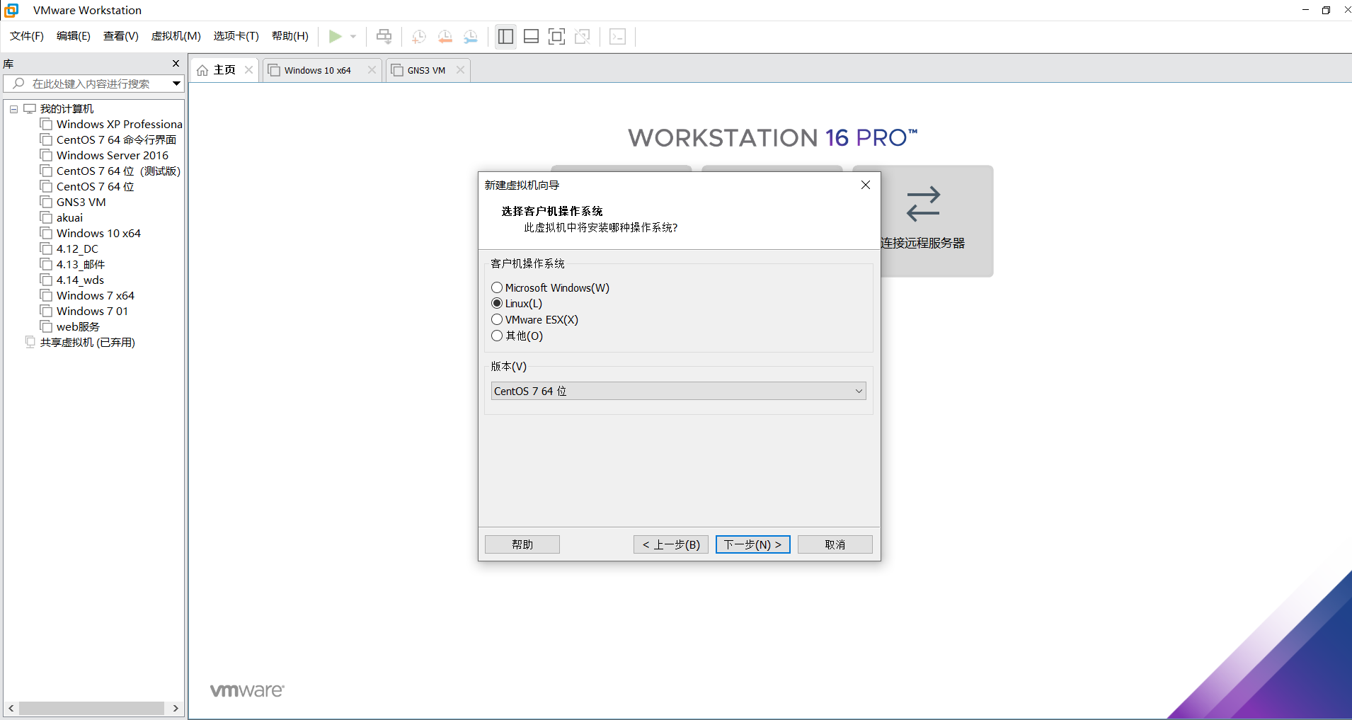Viewport: 1352px width, 720px height.
Task: Select web服务 VM in library
Action: coord(70,327)
